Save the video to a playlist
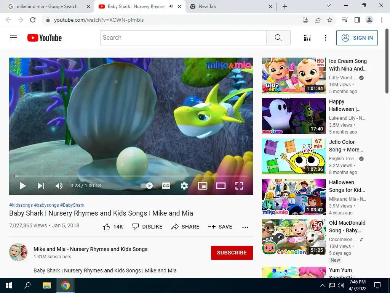Image resolution: width=390 pixels, height=293 pixels. [220, 227]
